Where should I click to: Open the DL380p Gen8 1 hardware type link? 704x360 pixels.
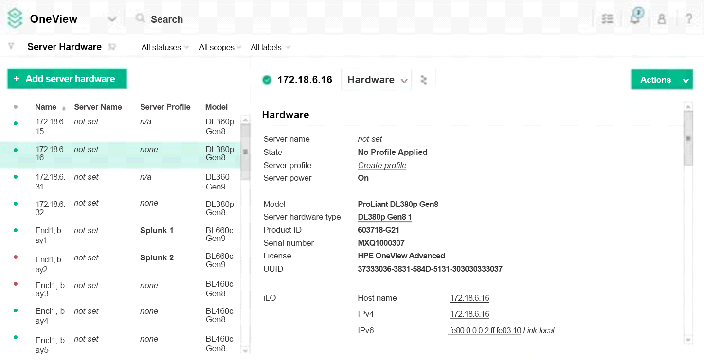pos(384,217)
